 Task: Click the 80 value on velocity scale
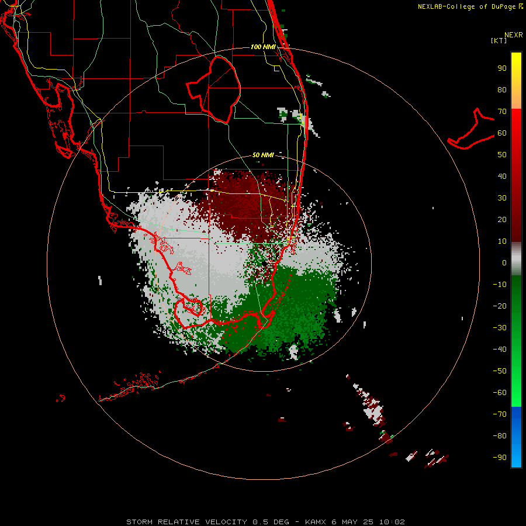click(x=502, y=90)
